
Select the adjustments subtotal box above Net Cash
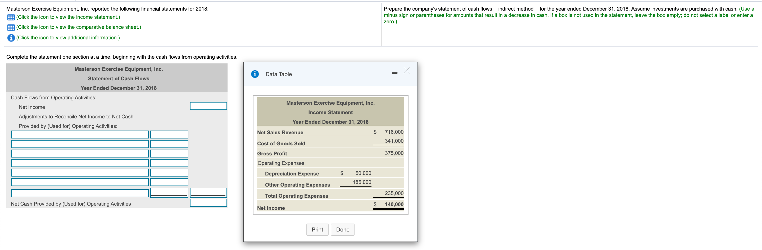pyautogui.click(x=208, y=192)
